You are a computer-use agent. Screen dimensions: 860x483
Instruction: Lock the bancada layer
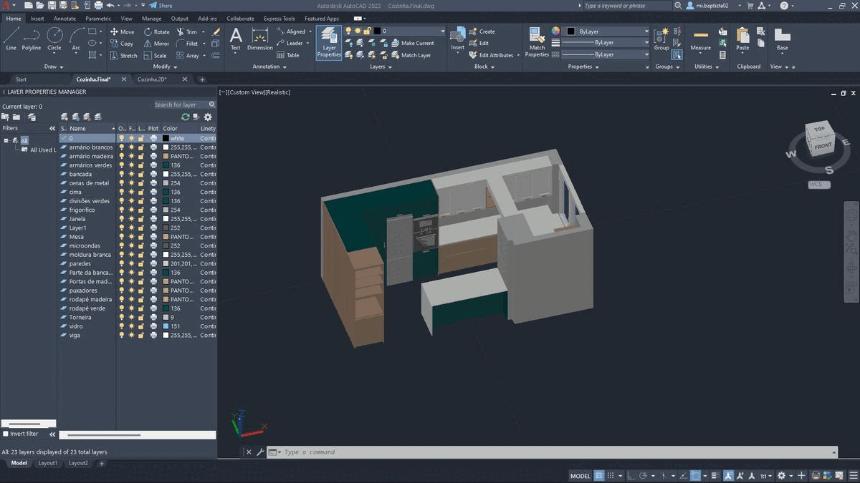(x=142, y=174)
